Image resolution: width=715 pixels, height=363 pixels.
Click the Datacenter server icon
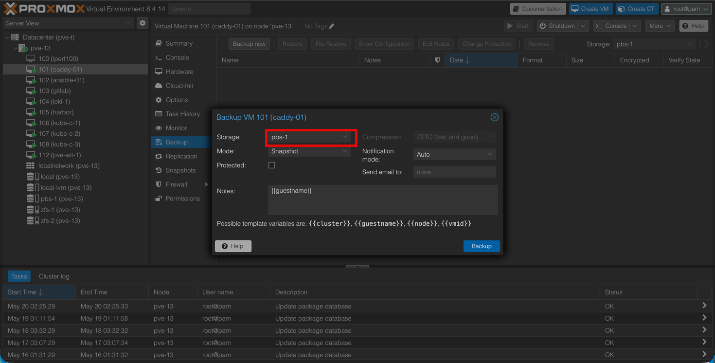coord(15,37)
